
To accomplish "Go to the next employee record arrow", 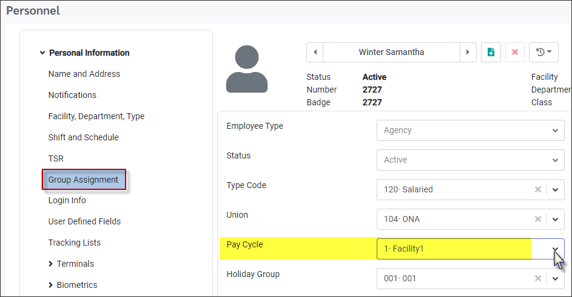I will (468, 53).
